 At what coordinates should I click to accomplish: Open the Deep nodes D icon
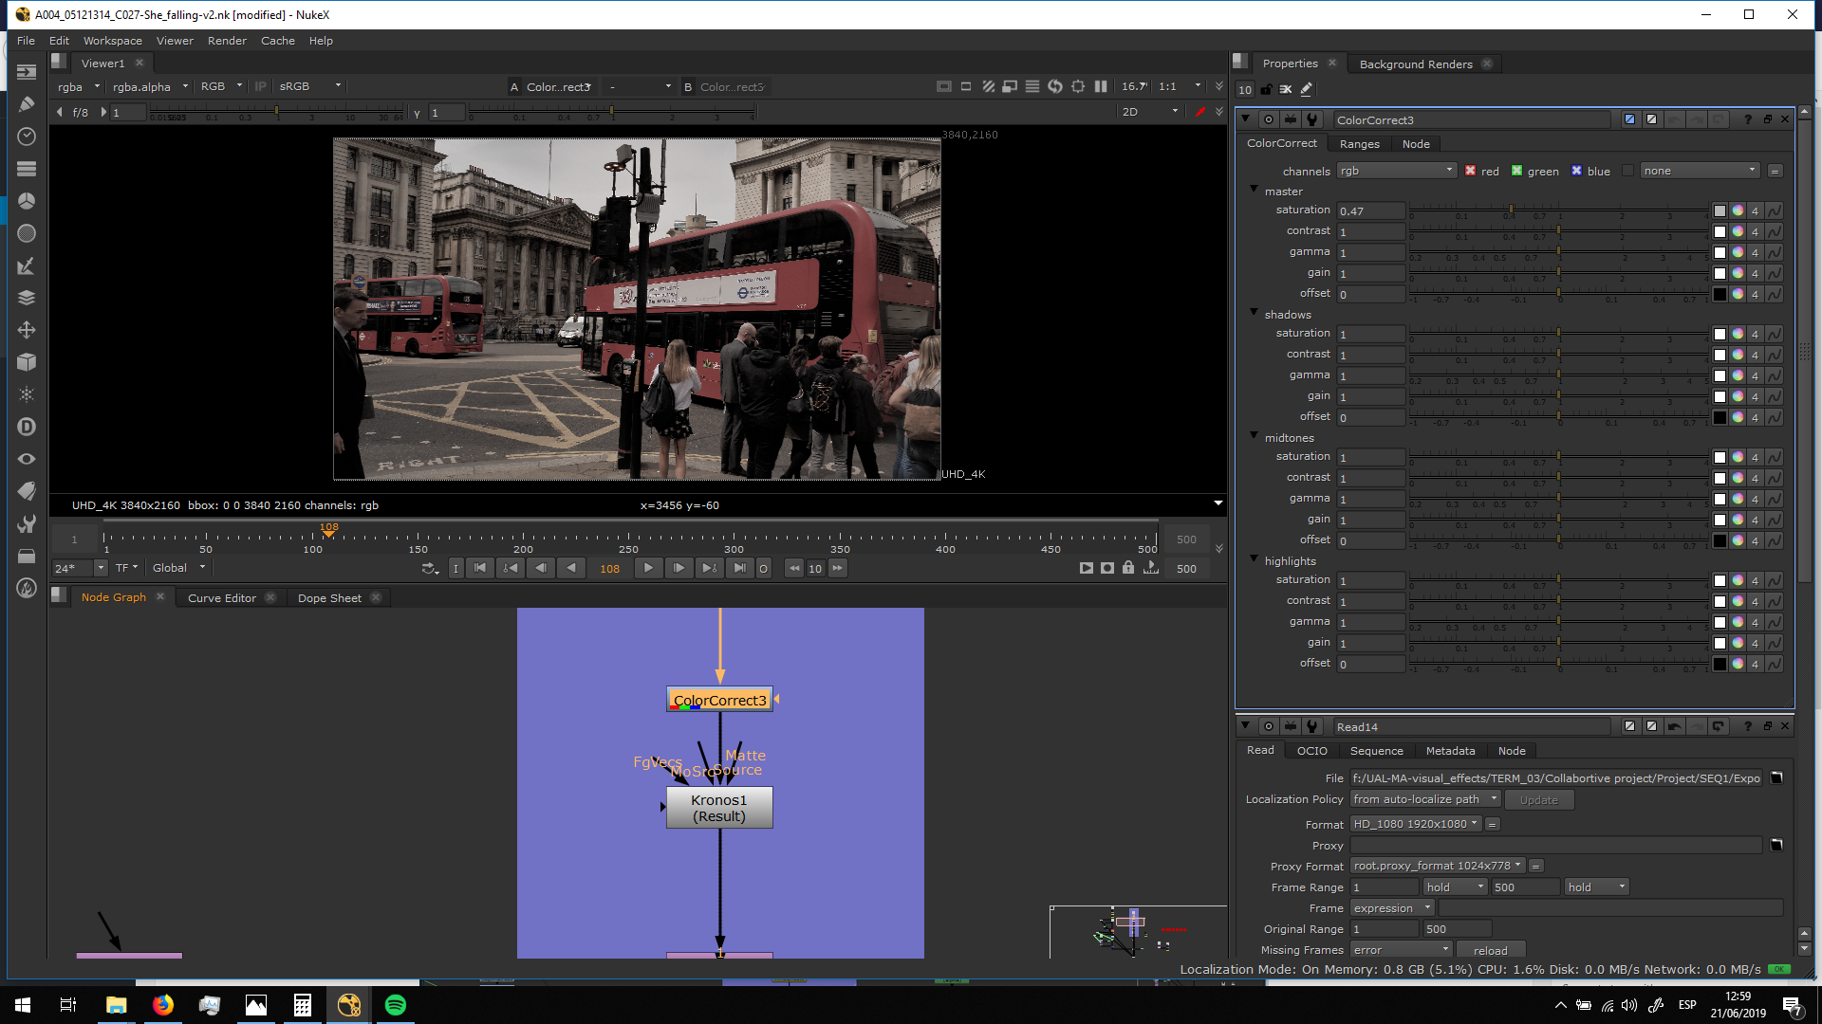(x=27, y=427)
